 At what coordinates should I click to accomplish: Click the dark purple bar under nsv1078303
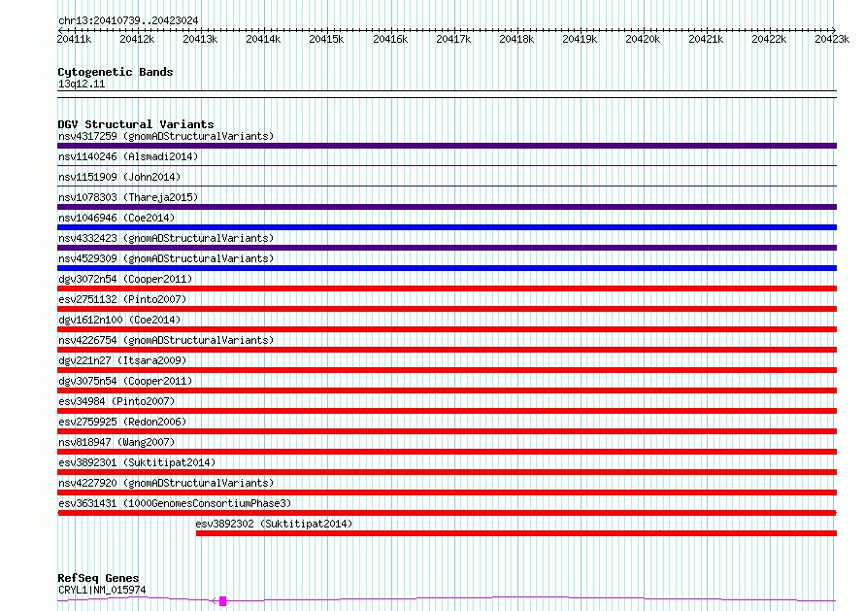(447, 207)
